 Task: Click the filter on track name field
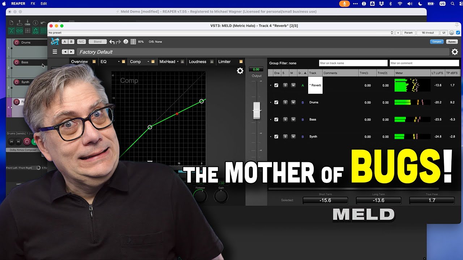(x=353, y=63)
